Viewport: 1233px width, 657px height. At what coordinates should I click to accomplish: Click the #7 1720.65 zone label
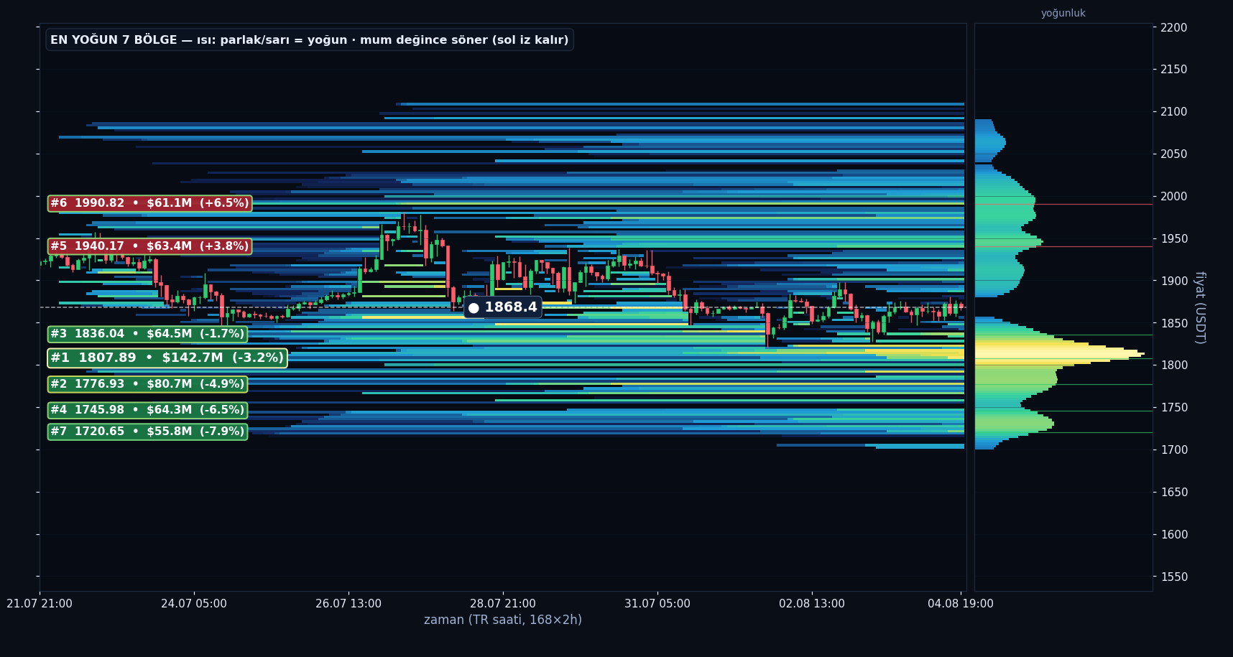(147, 432)
